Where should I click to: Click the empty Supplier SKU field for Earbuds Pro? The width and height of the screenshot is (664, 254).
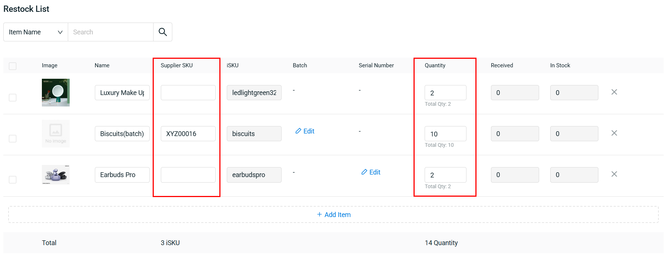click(188, 175)
